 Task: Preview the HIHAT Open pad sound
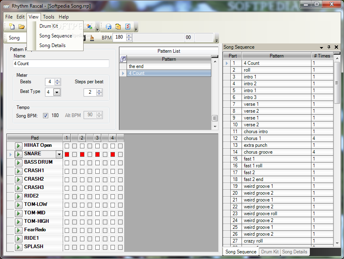pyautogui.click(x=18, y=146)
